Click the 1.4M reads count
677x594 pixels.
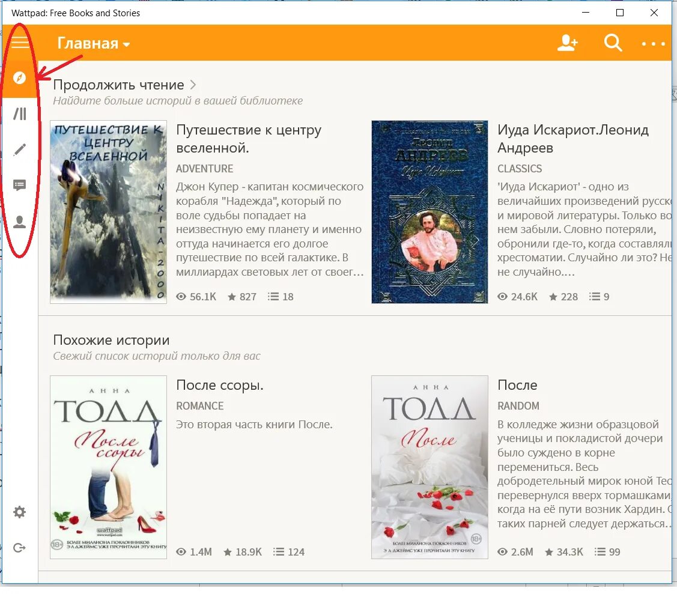pos(194,552)
